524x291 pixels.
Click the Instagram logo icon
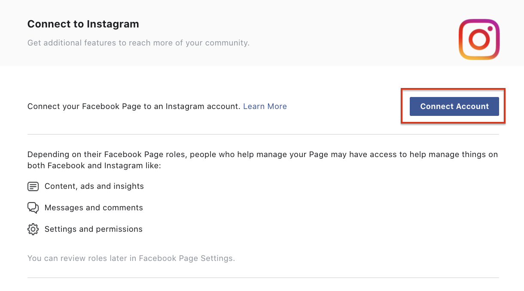click(x=479, y=39)
